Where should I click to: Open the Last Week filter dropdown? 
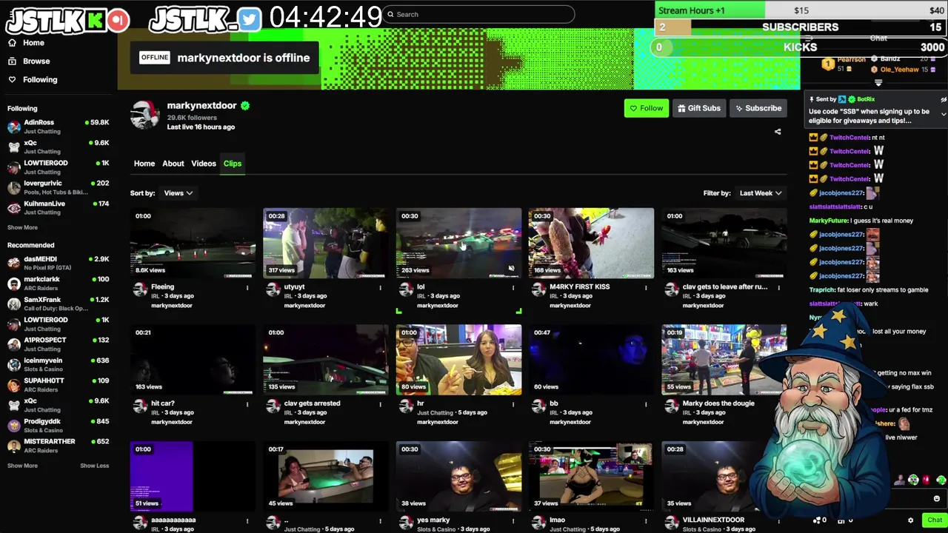coord(761,193)
